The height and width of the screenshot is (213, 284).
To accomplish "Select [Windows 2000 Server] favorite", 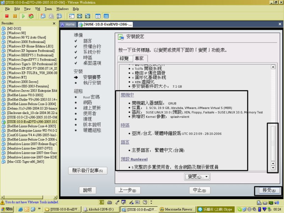I will tap(23, 82).
